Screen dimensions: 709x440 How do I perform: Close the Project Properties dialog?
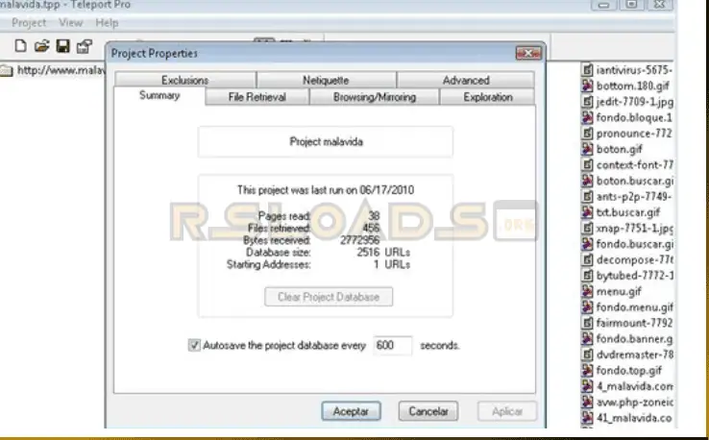(527, 53)
